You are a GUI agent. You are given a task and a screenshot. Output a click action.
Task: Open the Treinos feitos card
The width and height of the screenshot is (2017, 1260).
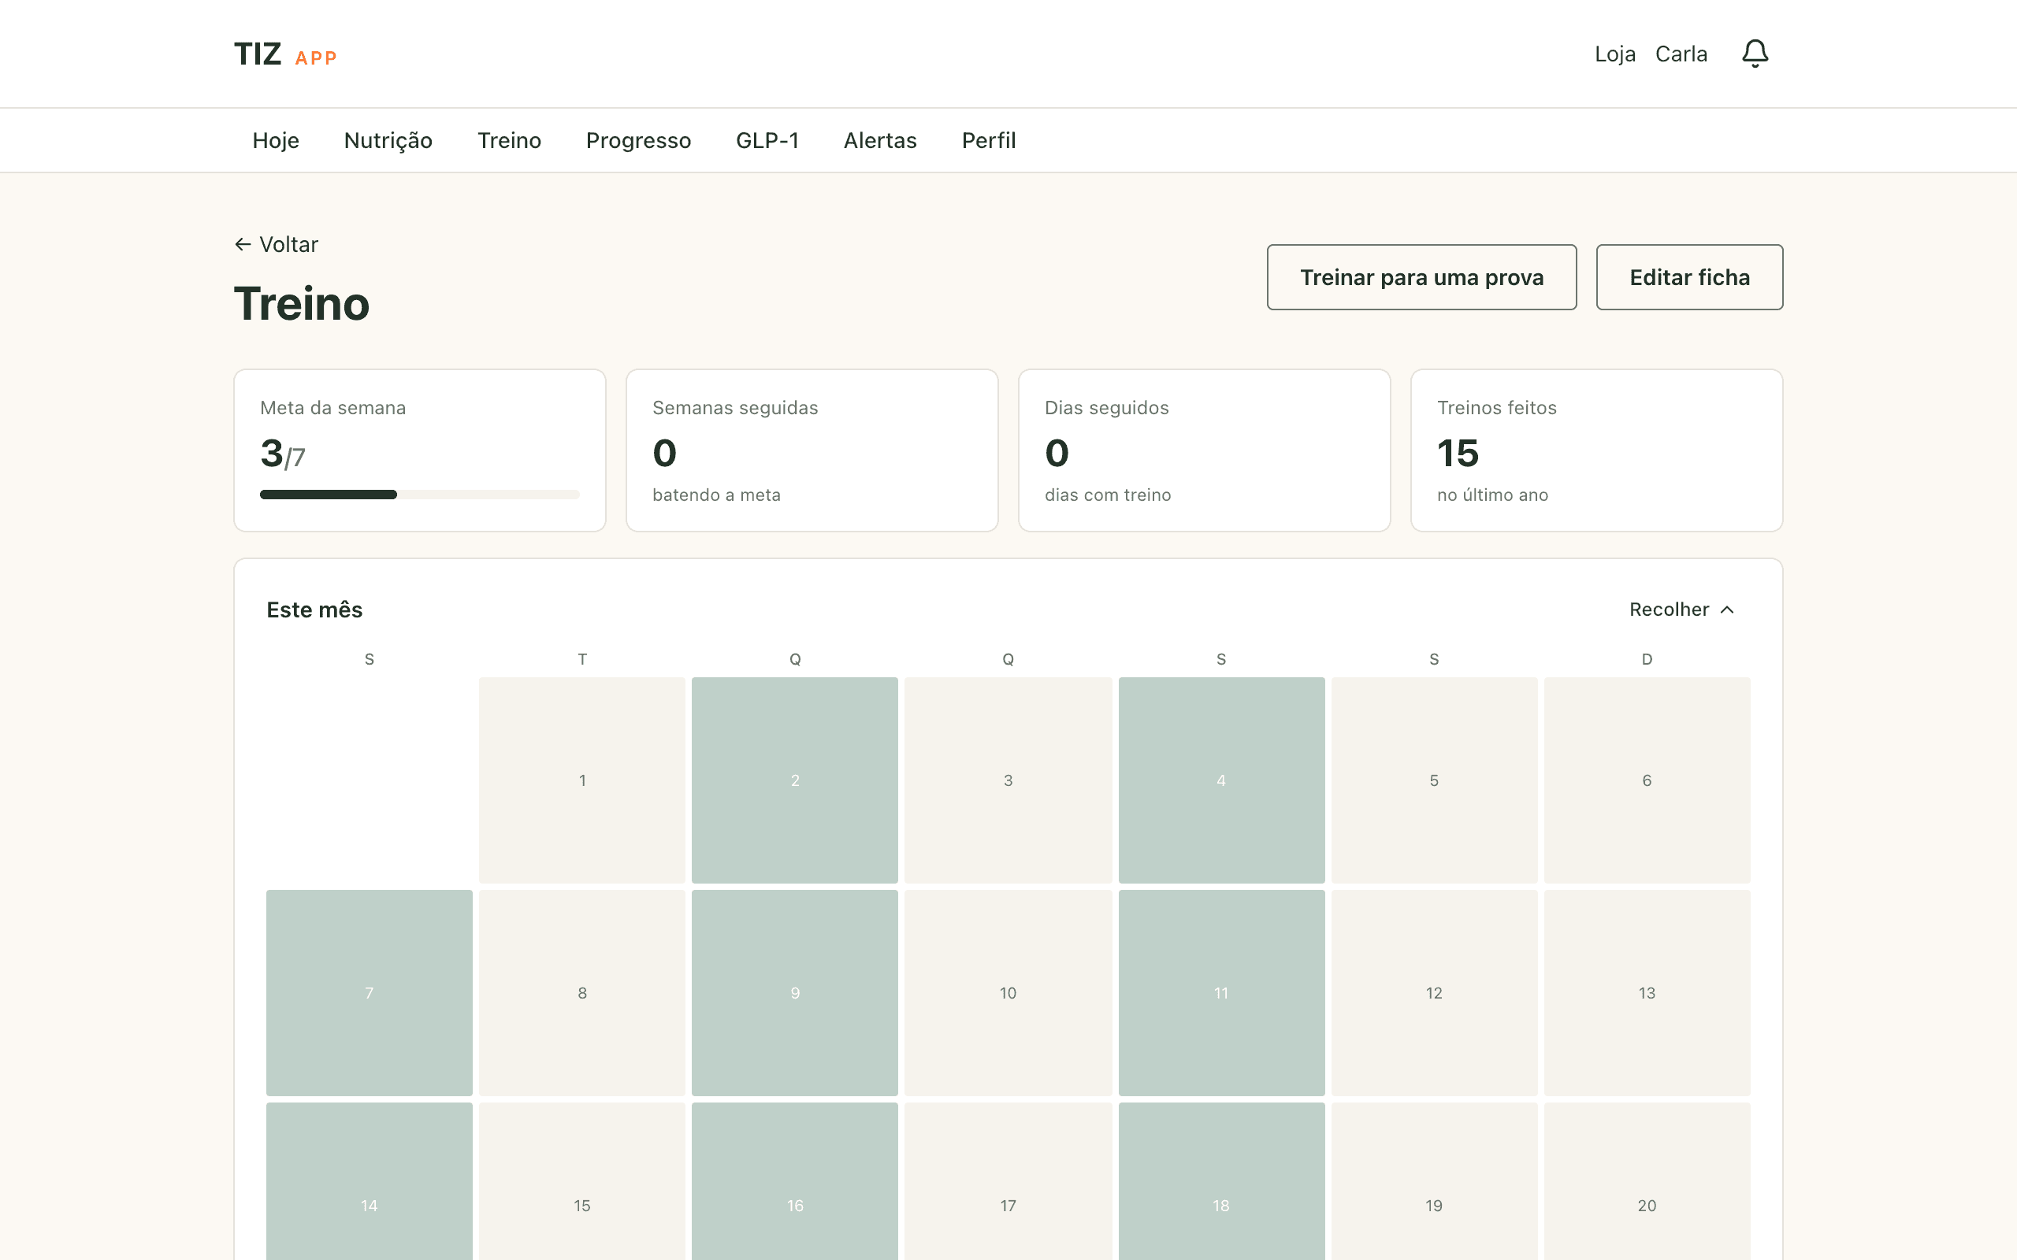(1596, 450)
